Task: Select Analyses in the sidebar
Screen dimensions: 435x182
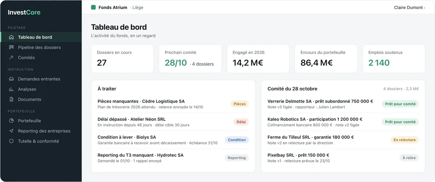Action: coord(41,89)
